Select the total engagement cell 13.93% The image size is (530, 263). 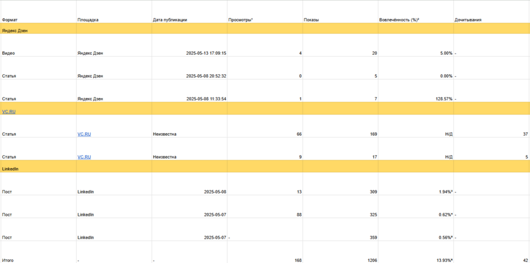point(416,252)
